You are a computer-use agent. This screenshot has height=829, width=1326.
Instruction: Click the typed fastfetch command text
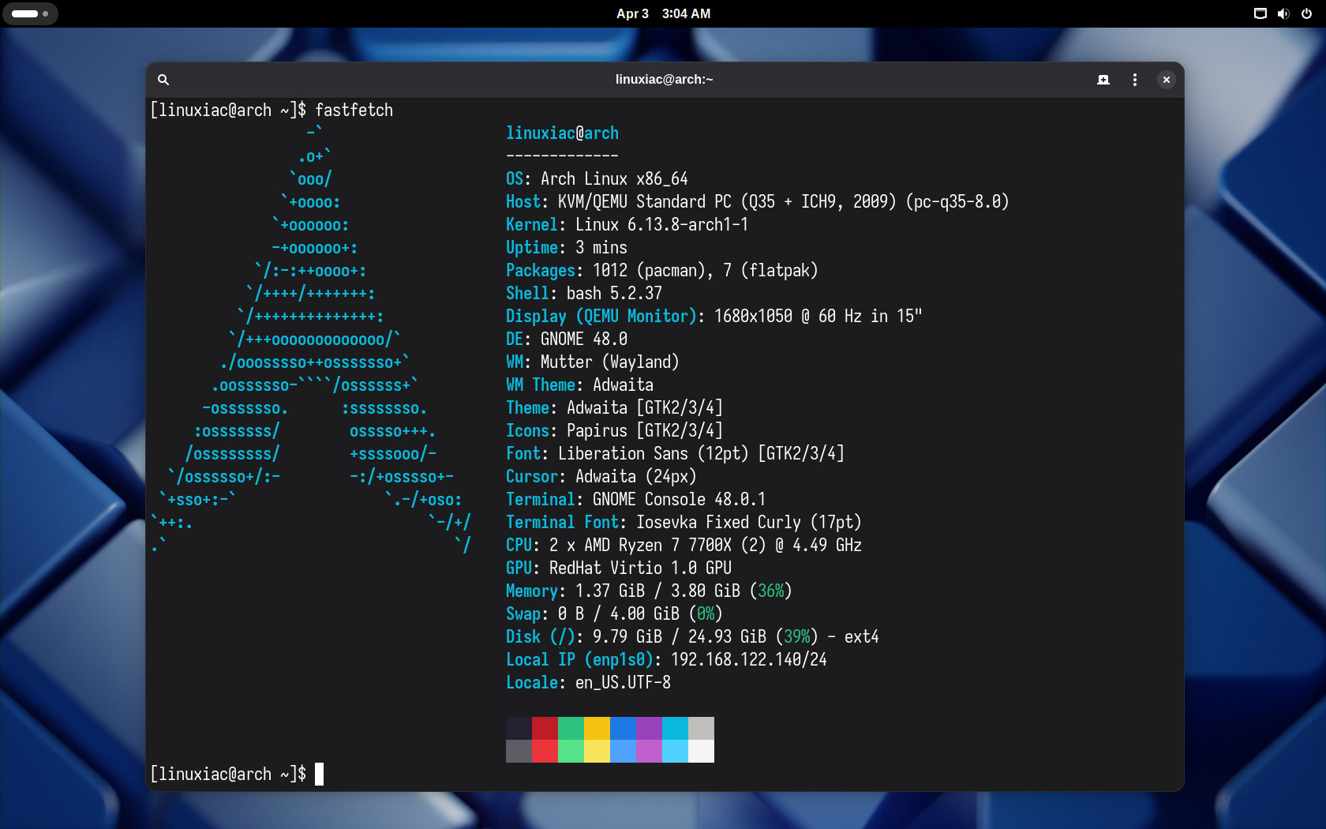(354, 111)
